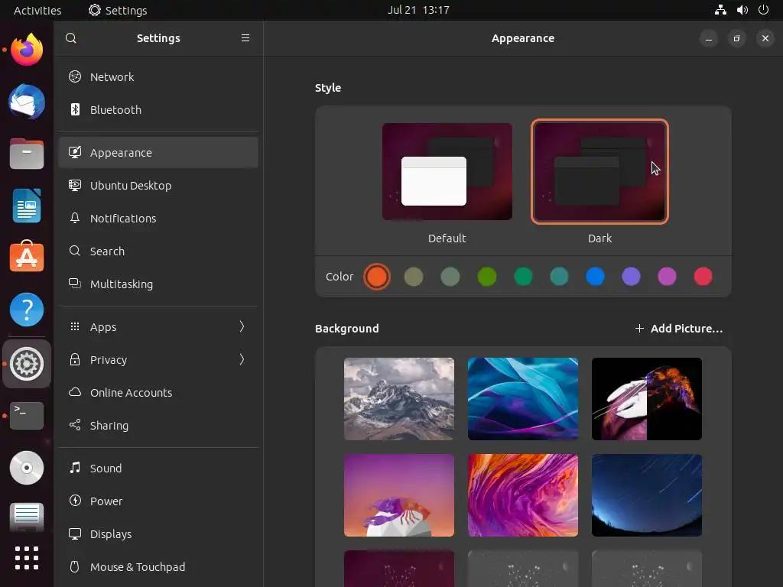Open the Appearance settings panel
Viewport: 783px width, 587px height.
(x=158, y=153)
